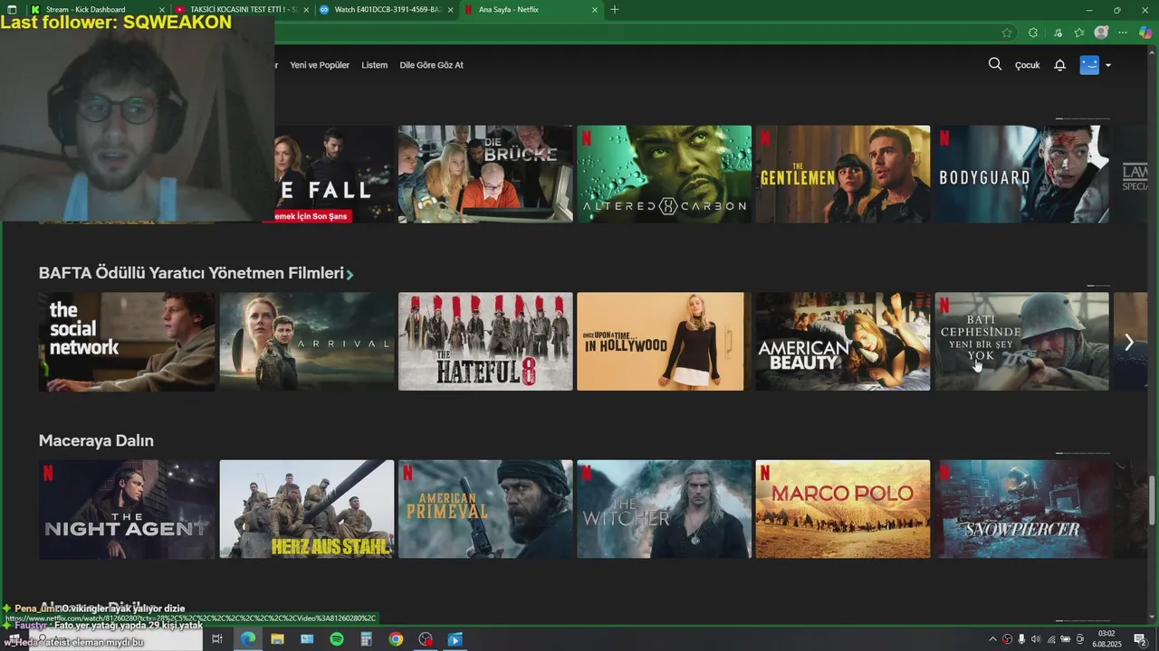Image resolution: width=1159 pixels, height=651 pixels.
Task: Open Microsoft Edge from taskbar
Action: click(247, 639)
